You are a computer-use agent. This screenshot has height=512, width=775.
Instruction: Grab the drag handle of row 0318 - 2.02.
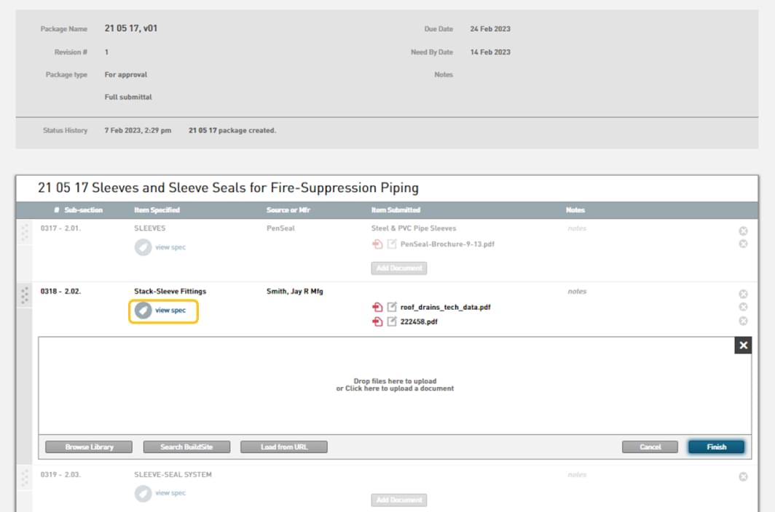(25, 295)
